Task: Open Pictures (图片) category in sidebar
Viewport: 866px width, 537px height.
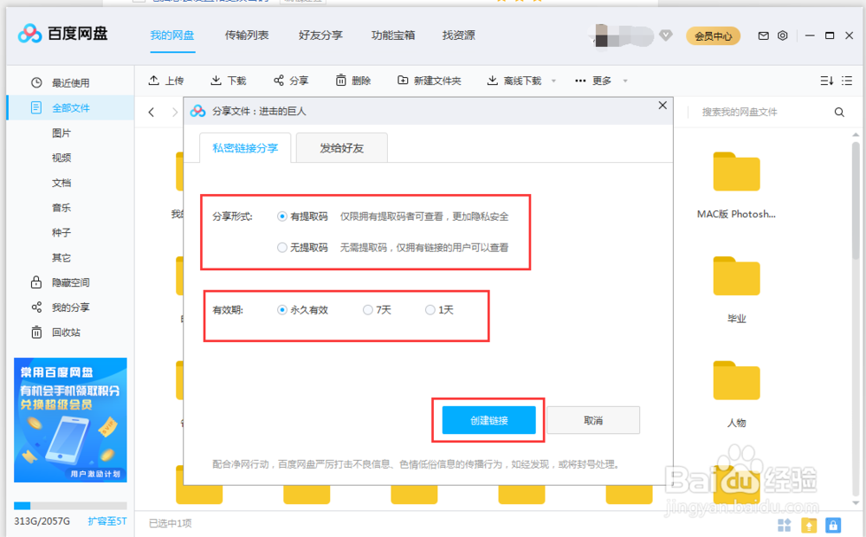Action: click(61, 133)
